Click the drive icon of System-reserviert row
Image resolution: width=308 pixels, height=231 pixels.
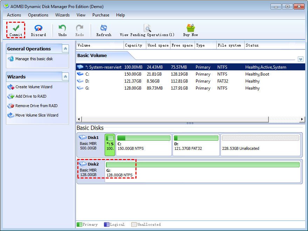point(80,67)
